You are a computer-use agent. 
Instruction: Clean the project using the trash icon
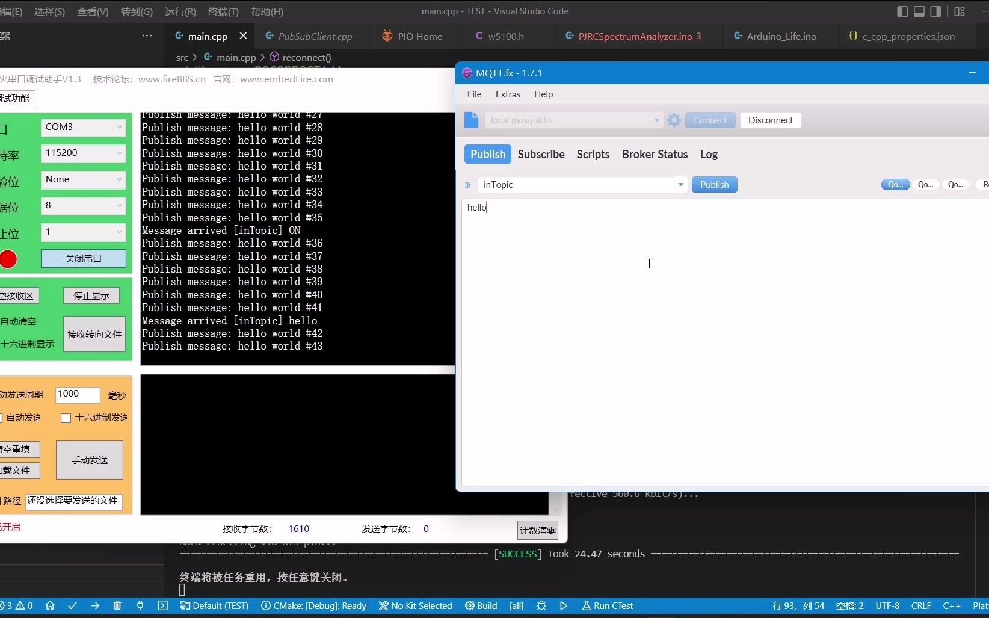(117, 606)
